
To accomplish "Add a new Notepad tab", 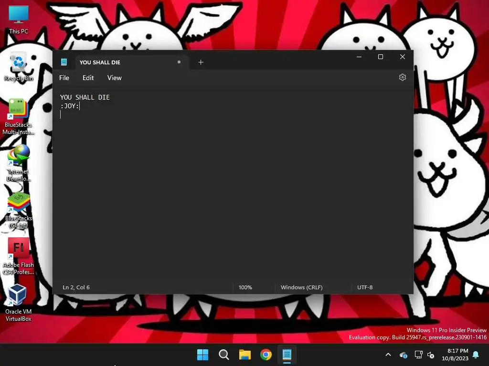I will pyautogui.click(x=201, y=62).
